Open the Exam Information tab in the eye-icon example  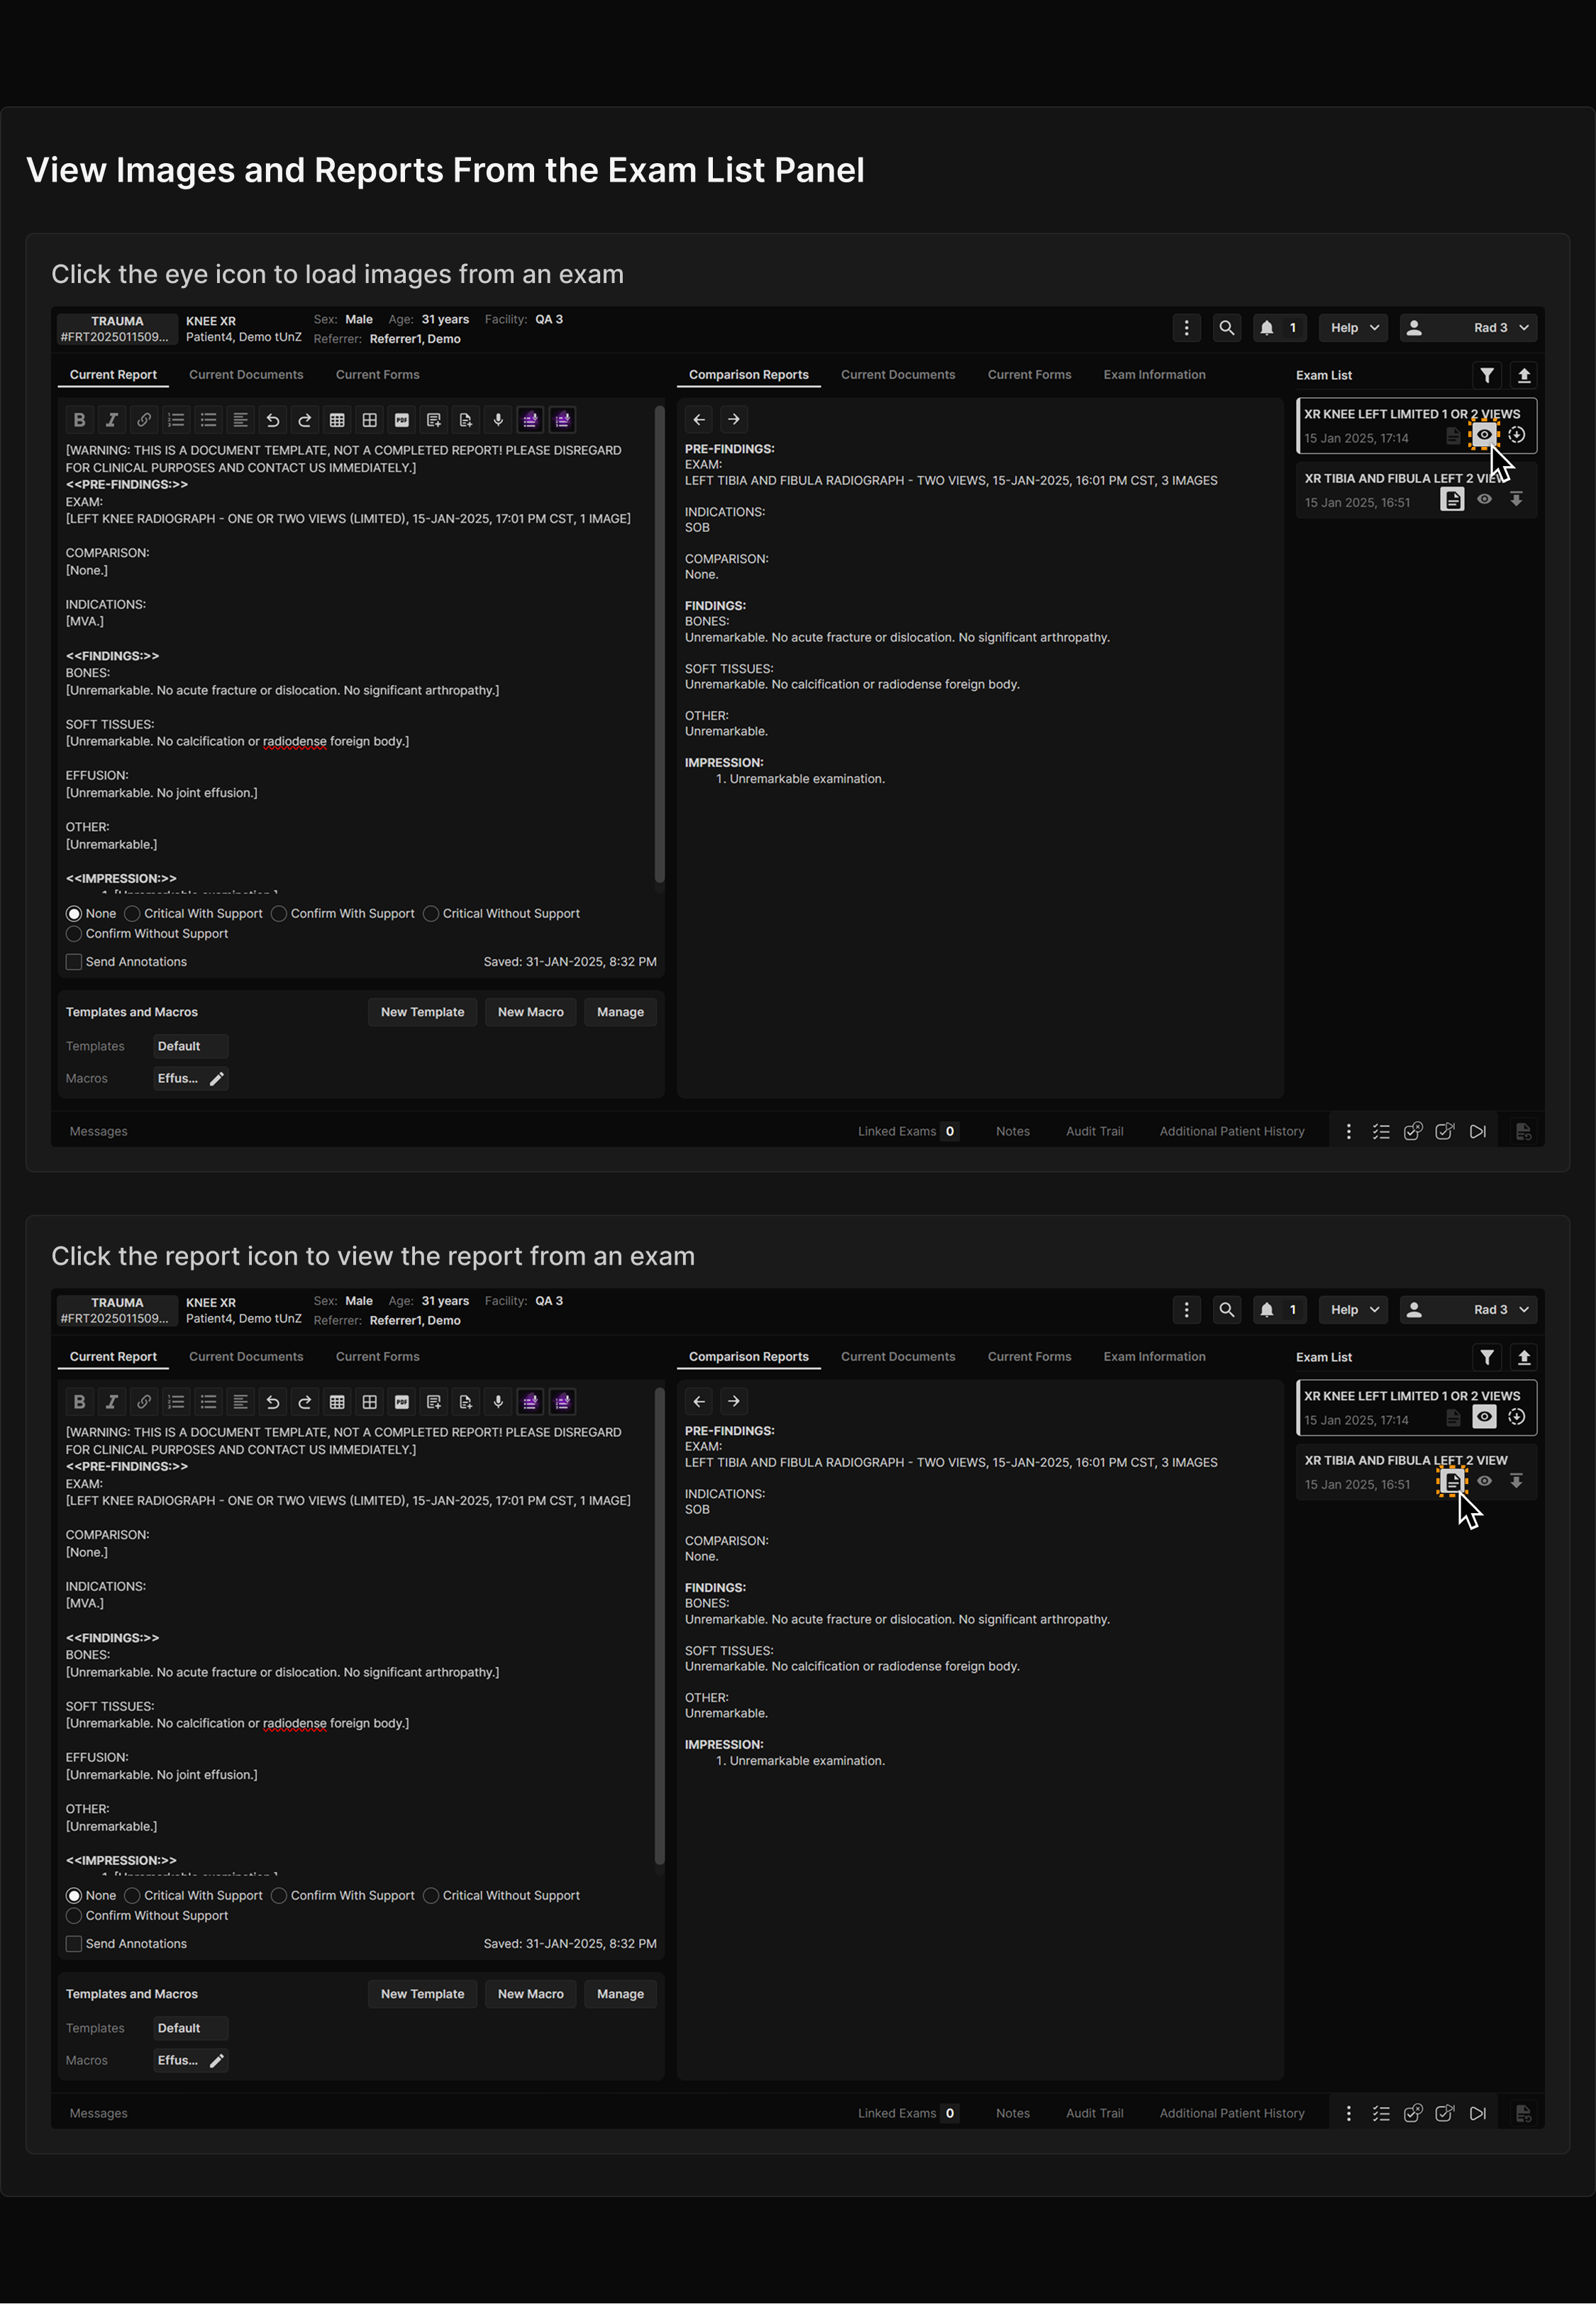tap(1154, 375)
